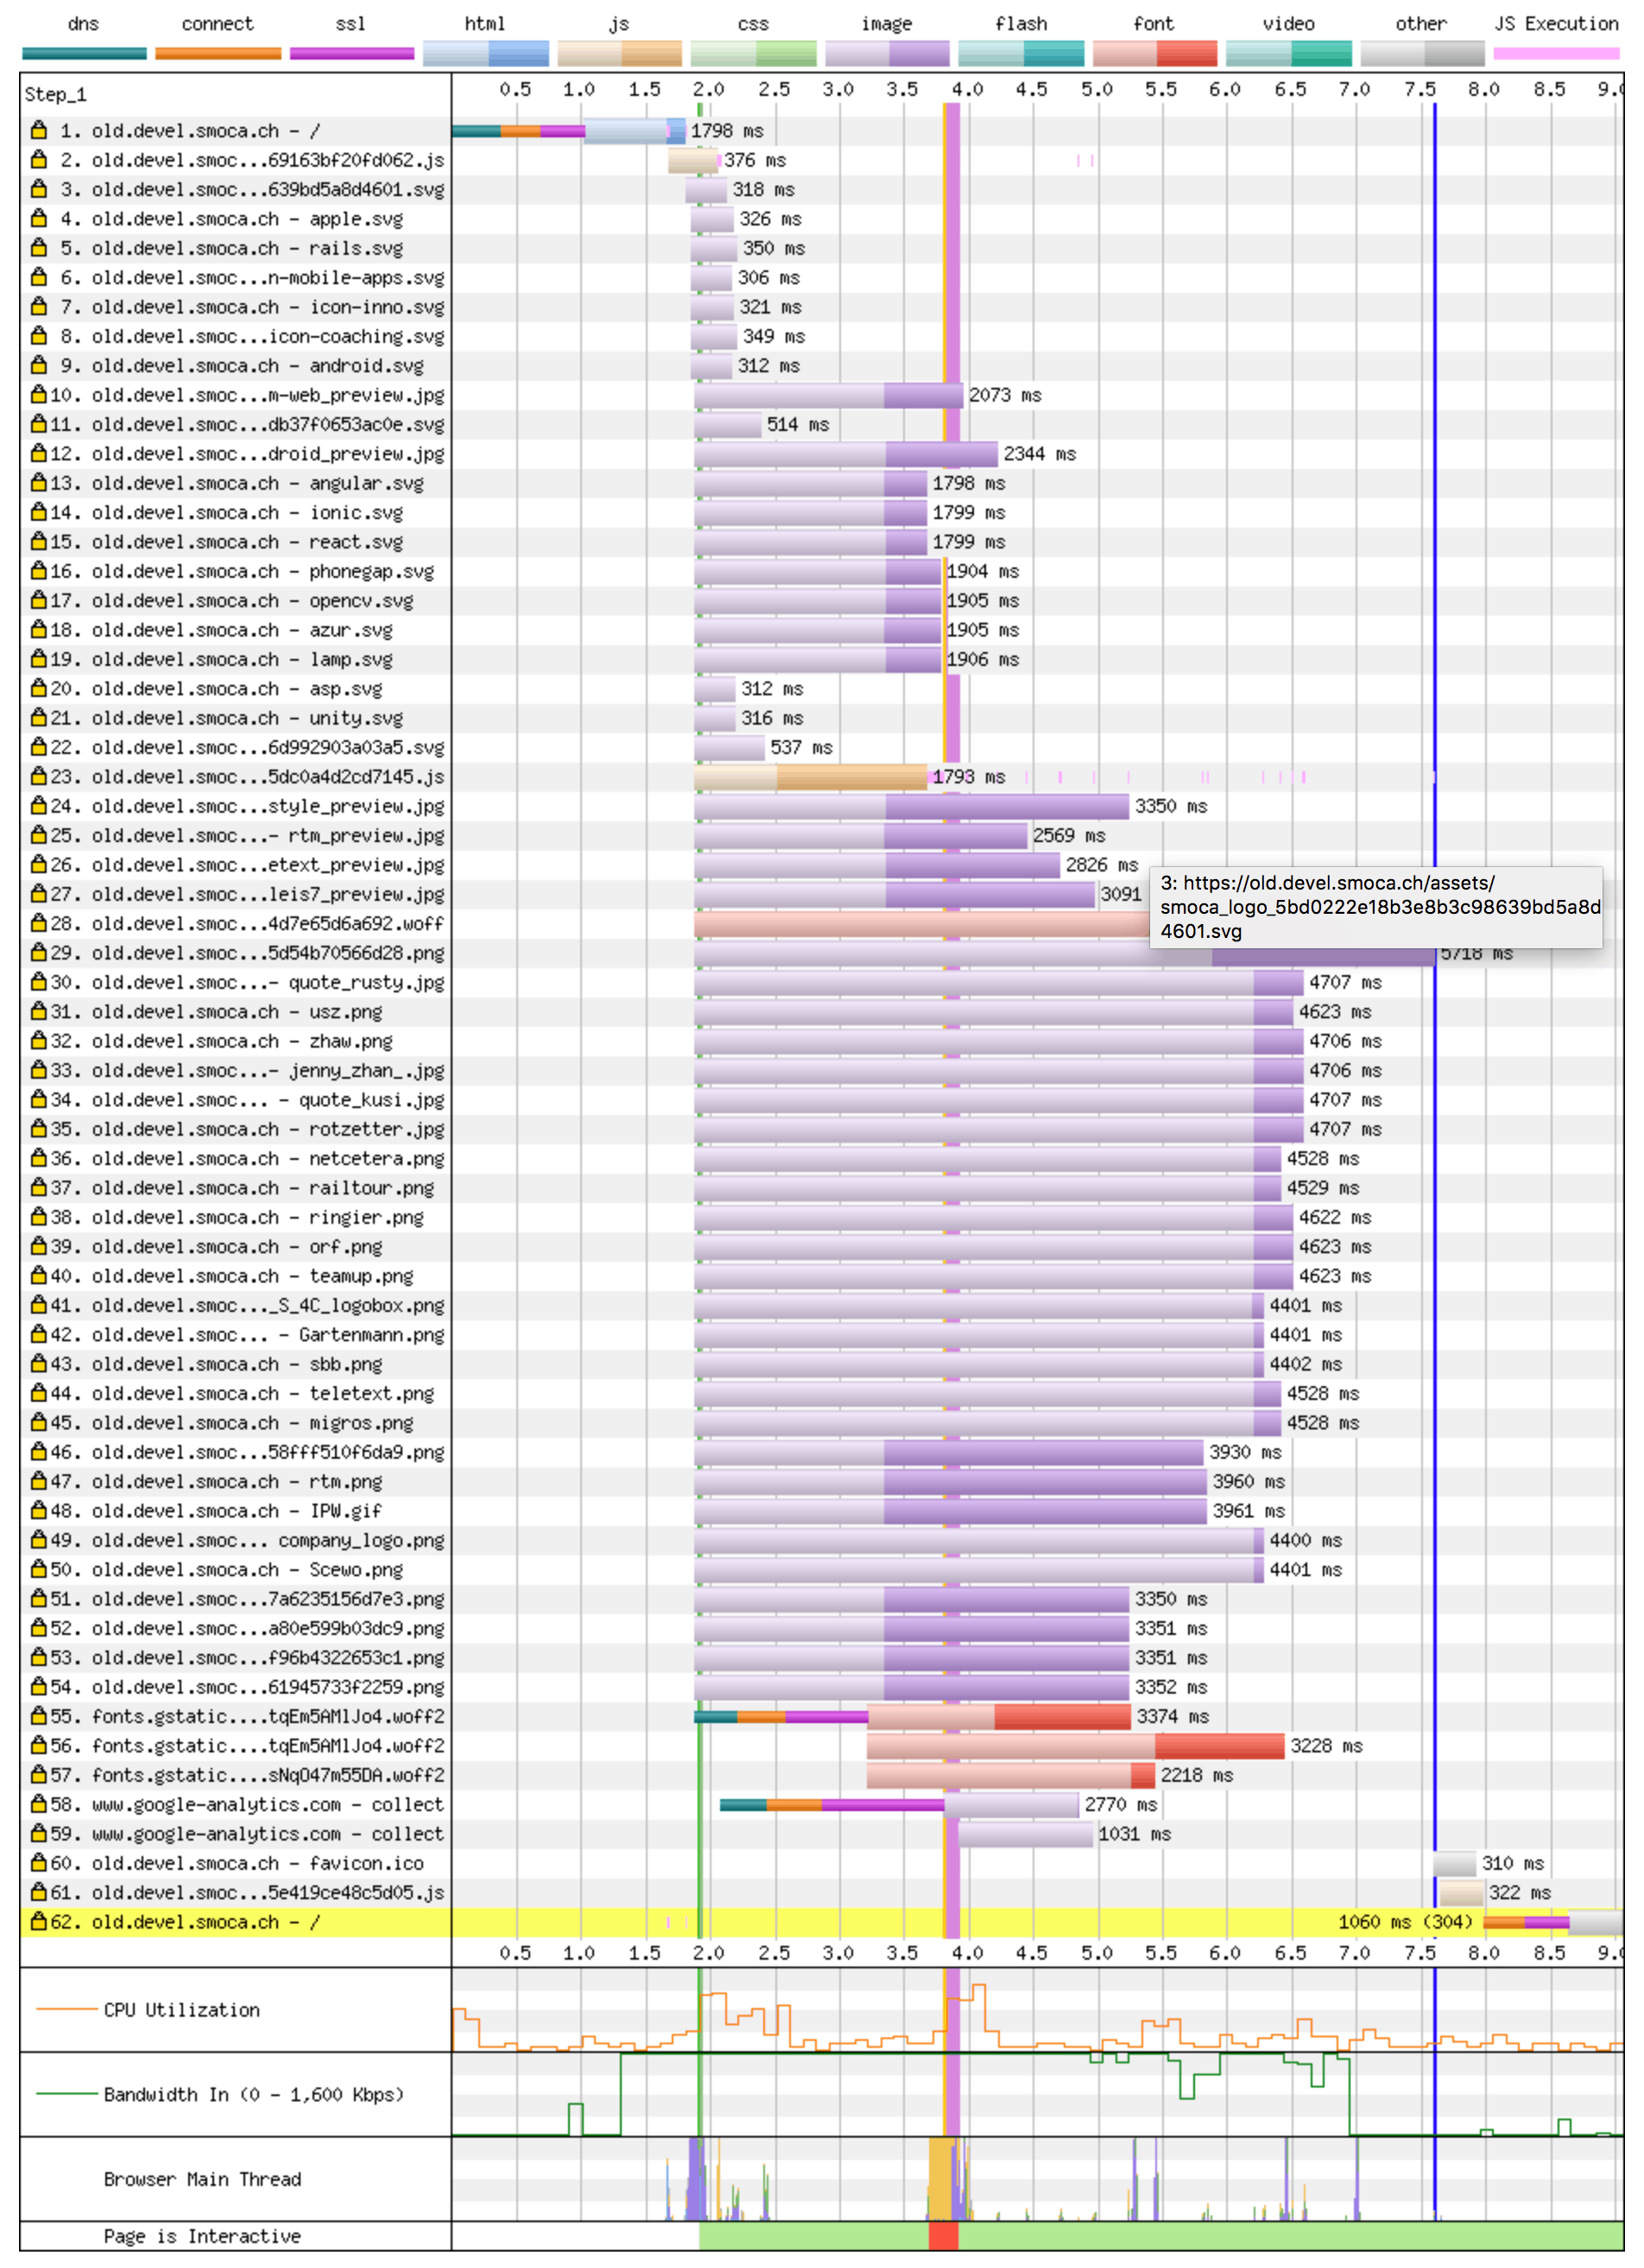Select the ssl legend color bar

pyautogui.click(x=352, y=53)
